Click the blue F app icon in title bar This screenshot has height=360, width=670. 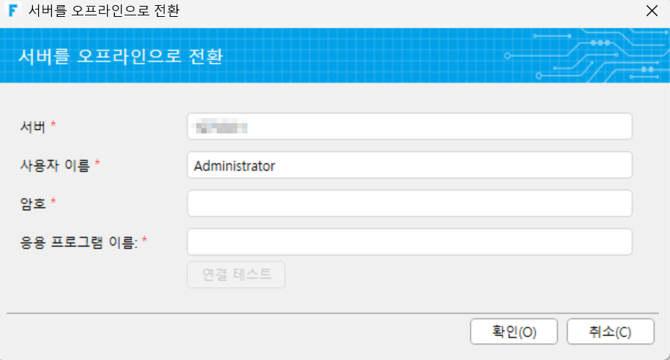[x=13, y=10]
